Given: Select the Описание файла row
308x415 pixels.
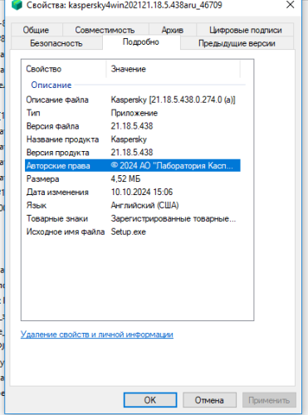Looking at the screenshot, I should [x=133, y=100].
